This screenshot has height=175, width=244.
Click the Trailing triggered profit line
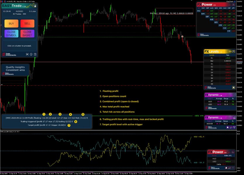click(47, 121)
